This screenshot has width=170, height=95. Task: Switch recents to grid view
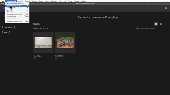click(156, 24)
